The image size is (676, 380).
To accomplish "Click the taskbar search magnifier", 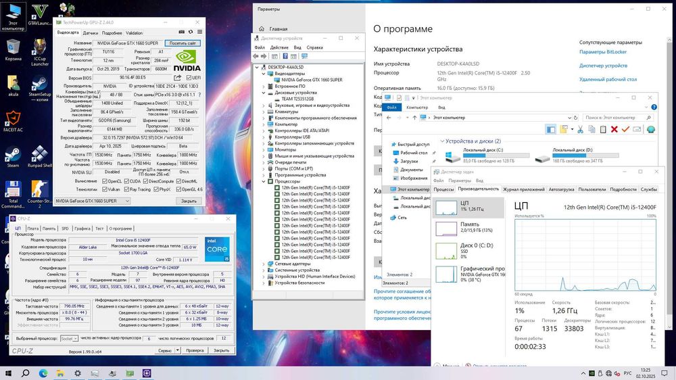I will point(26,373).
